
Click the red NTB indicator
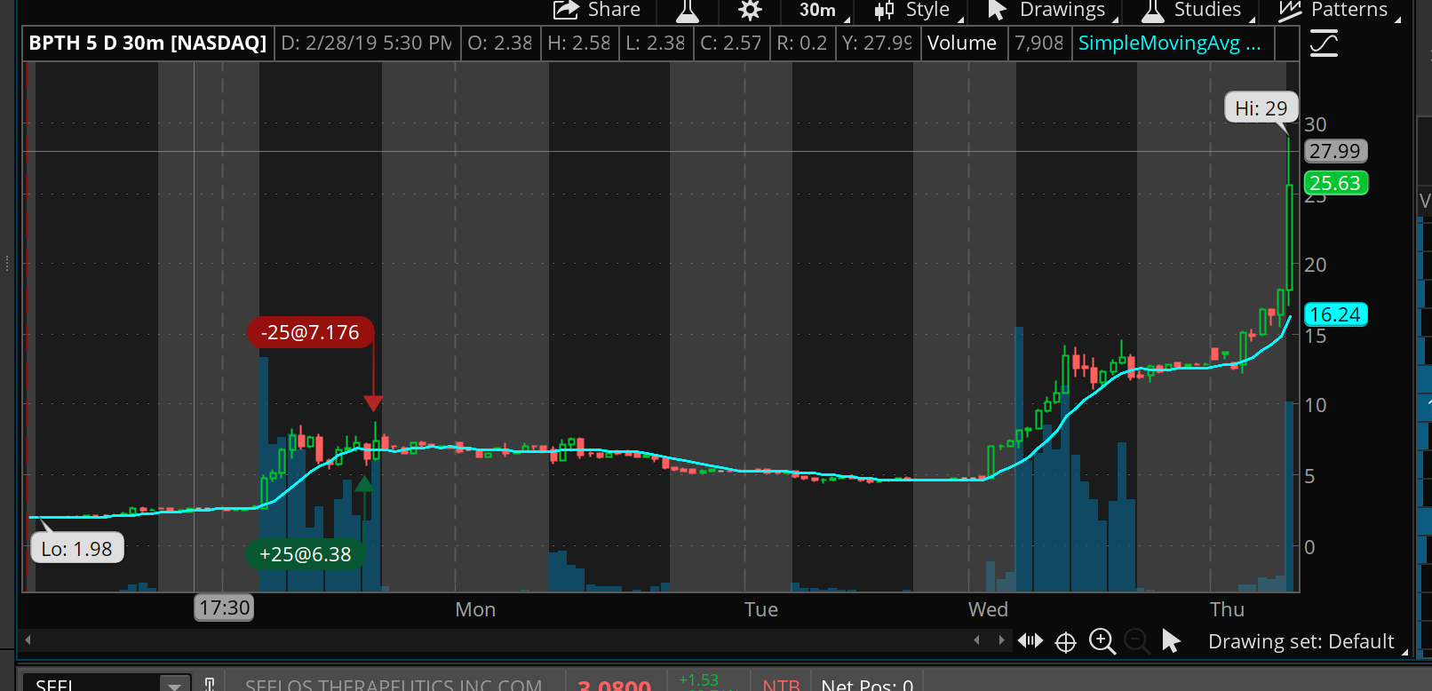point(781,684)
